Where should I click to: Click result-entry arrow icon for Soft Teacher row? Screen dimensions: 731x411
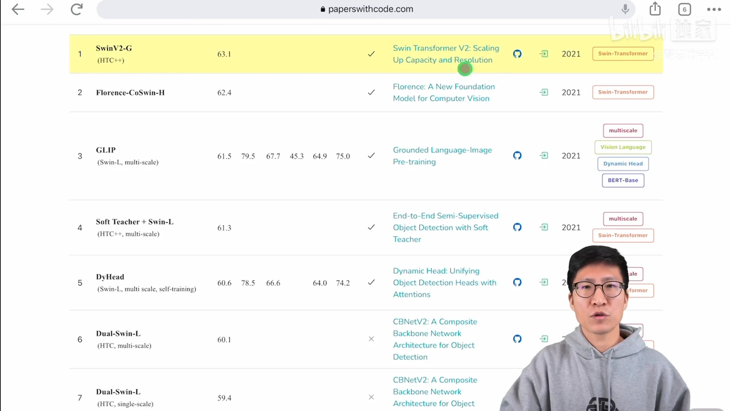(544, 227)
